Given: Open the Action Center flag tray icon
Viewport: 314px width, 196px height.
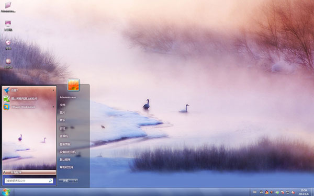Looking at the screenshot, I should coord(293,192).
